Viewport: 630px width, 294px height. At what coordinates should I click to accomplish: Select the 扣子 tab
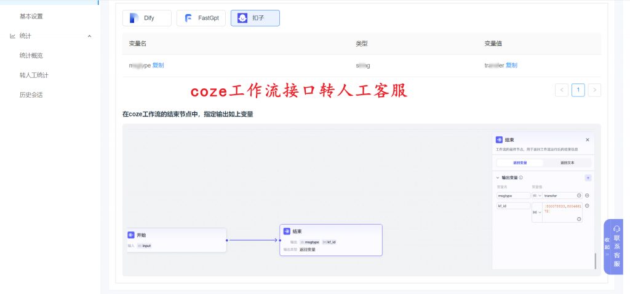click(x=255, y=18)
